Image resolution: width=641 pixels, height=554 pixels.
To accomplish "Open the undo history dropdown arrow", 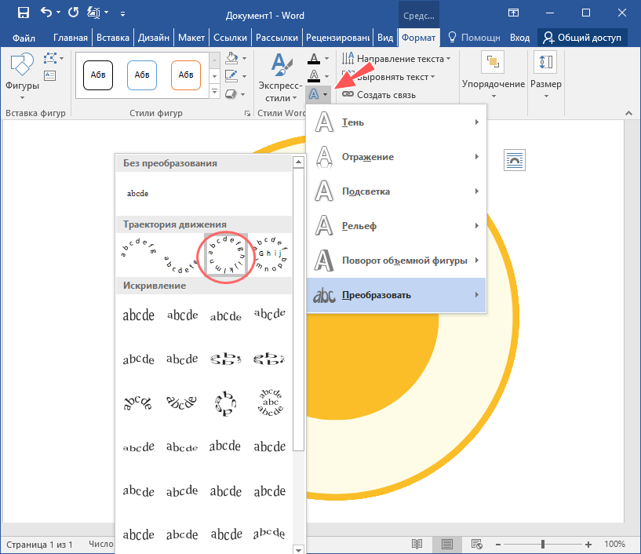I will [x=59, y=13].
